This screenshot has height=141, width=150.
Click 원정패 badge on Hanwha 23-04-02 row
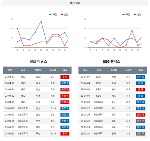65,96
